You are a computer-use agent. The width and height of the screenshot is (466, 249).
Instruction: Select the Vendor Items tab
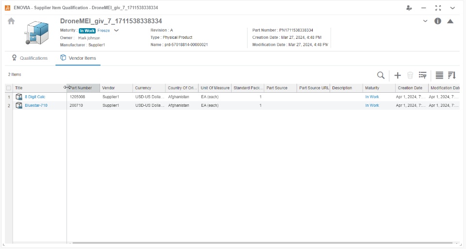click(x=78, y=58)
